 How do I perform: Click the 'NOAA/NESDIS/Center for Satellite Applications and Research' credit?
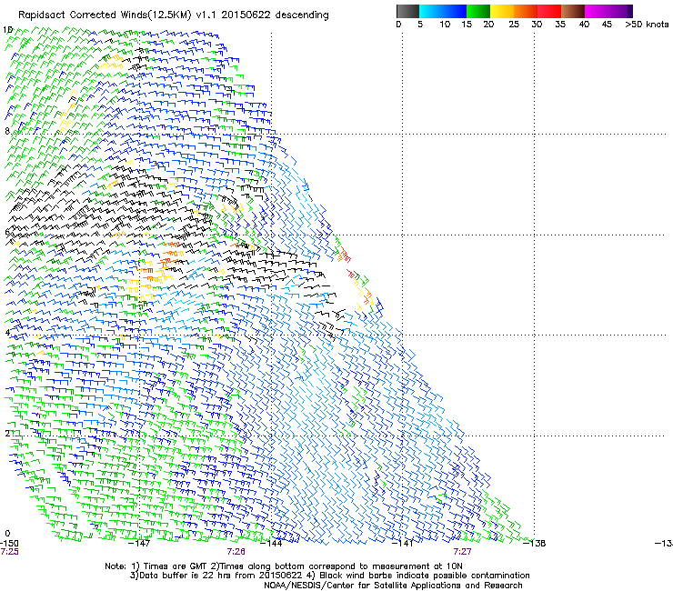[393, 586]
